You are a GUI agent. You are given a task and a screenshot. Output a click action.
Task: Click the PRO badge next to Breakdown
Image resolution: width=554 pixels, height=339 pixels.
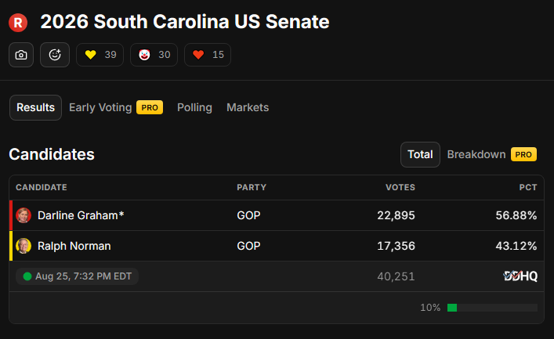pos(523,155)
